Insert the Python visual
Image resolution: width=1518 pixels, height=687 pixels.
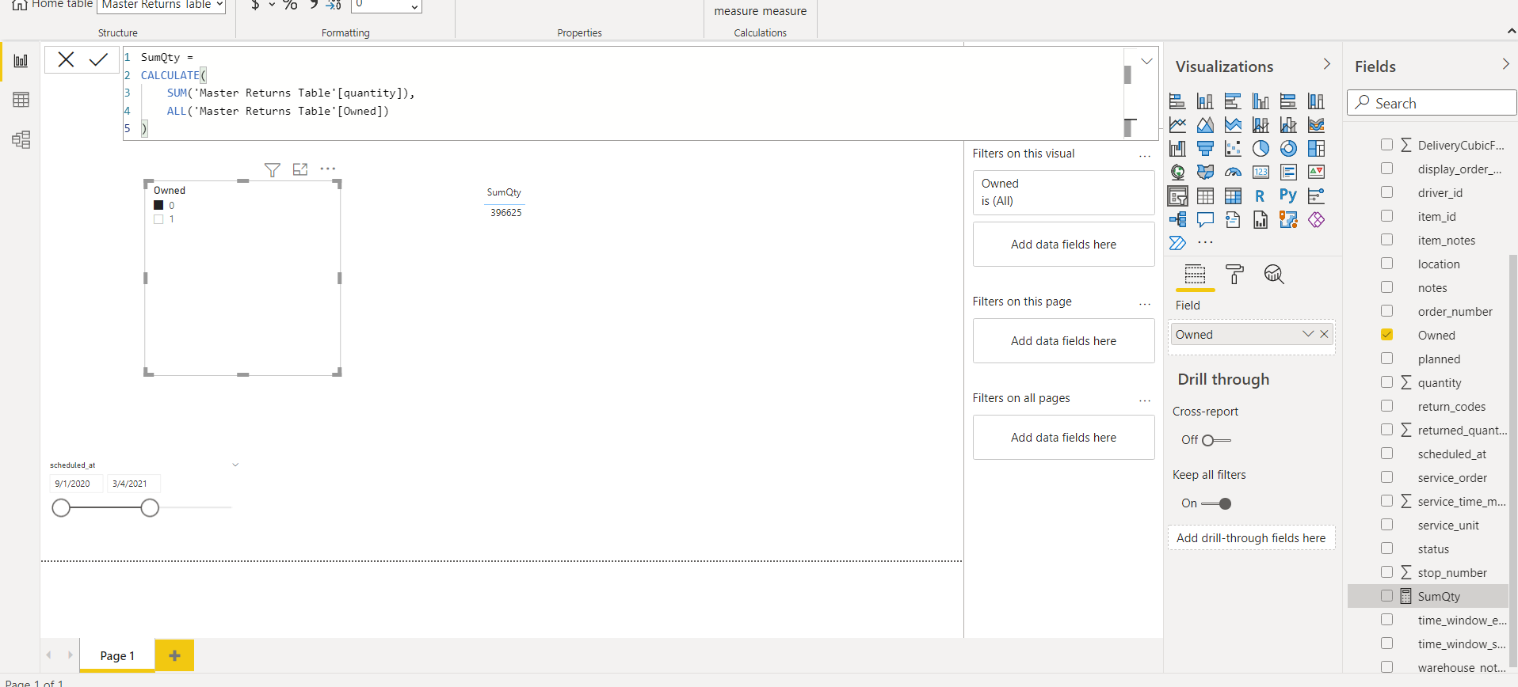coord(1288,195)
